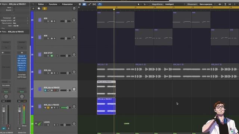Unmute track 27 808_bip w/ RBASS
239x134 pixels.
tap(45, 90)
